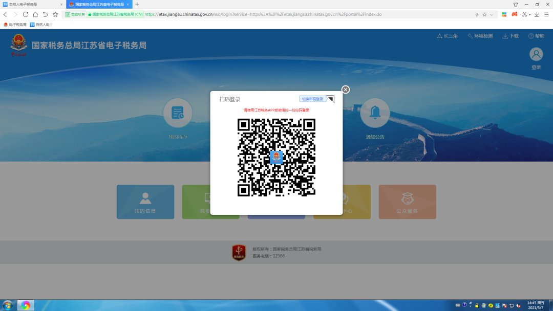The width and height of the screenshot is (553, 311).
Task: Open the 公众服务 tile
Action: tap(407, 202)
